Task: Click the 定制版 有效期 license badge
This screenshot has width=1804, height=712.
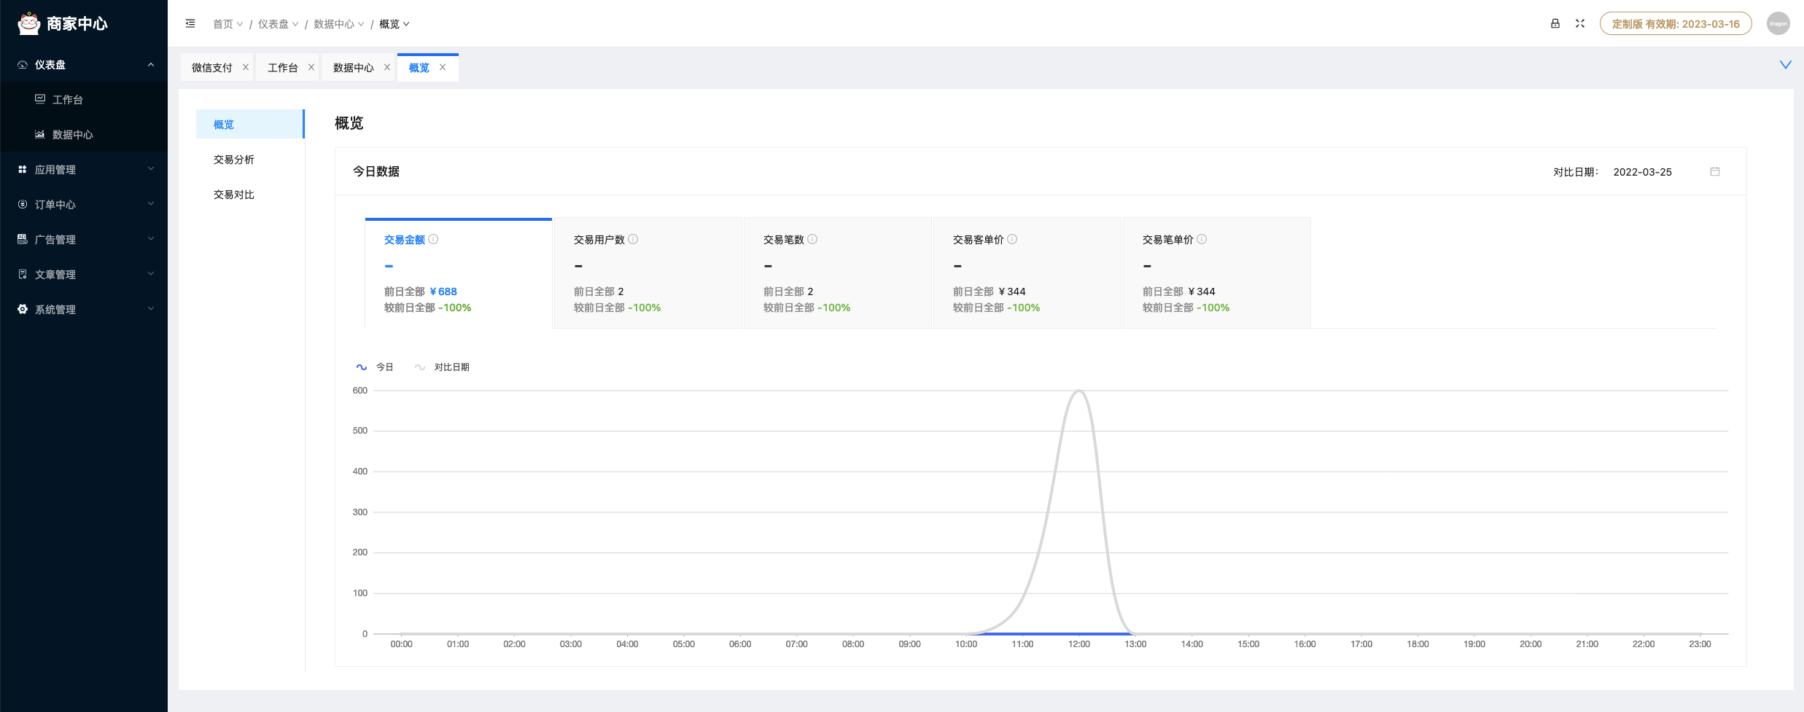Action: pyautogui.click(x=1676, y=23)
